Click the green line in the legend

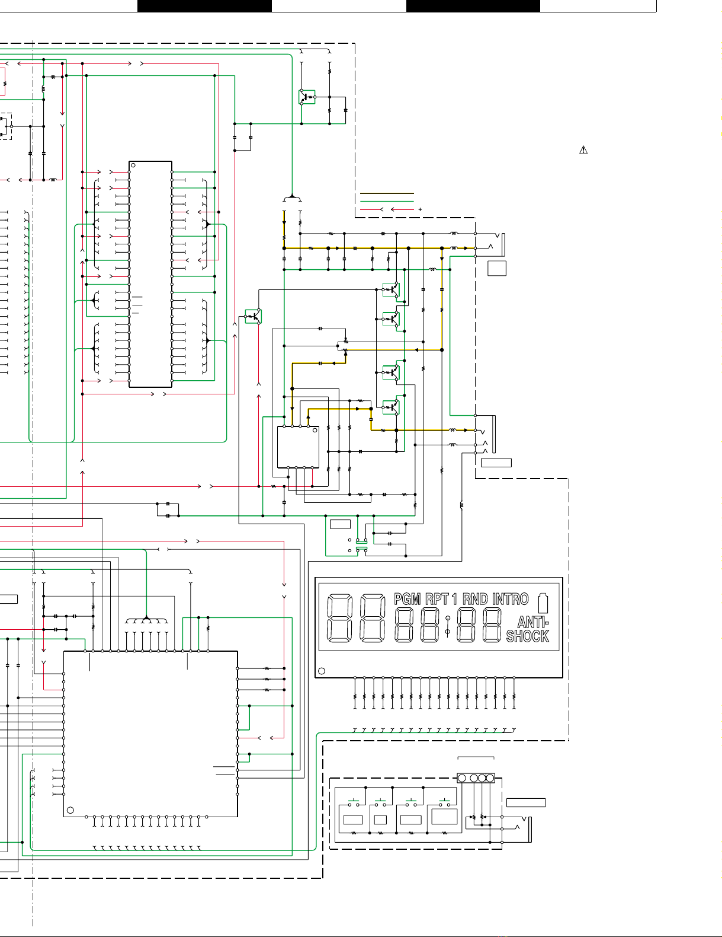[x=387, y=202]
